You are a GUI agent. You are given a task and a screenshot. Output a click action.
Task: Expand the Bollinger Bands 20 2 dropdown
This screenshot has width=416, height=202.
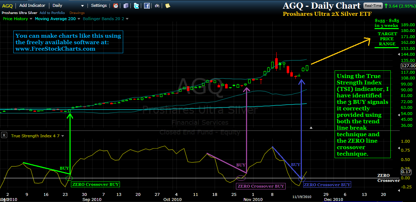[x=127, y=19]
